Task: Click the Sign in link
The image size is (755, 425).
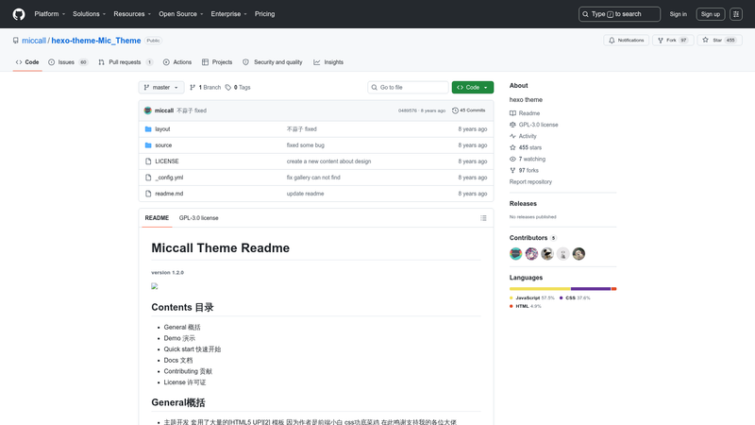Action: pyautogui.click(x=678, y=14)
